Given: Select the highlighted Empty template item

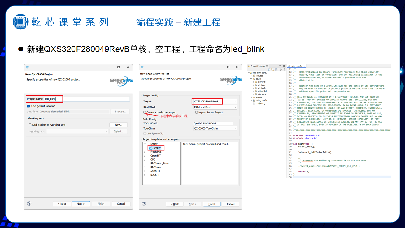Looking at the screenshot, I should tap(155, 148).
